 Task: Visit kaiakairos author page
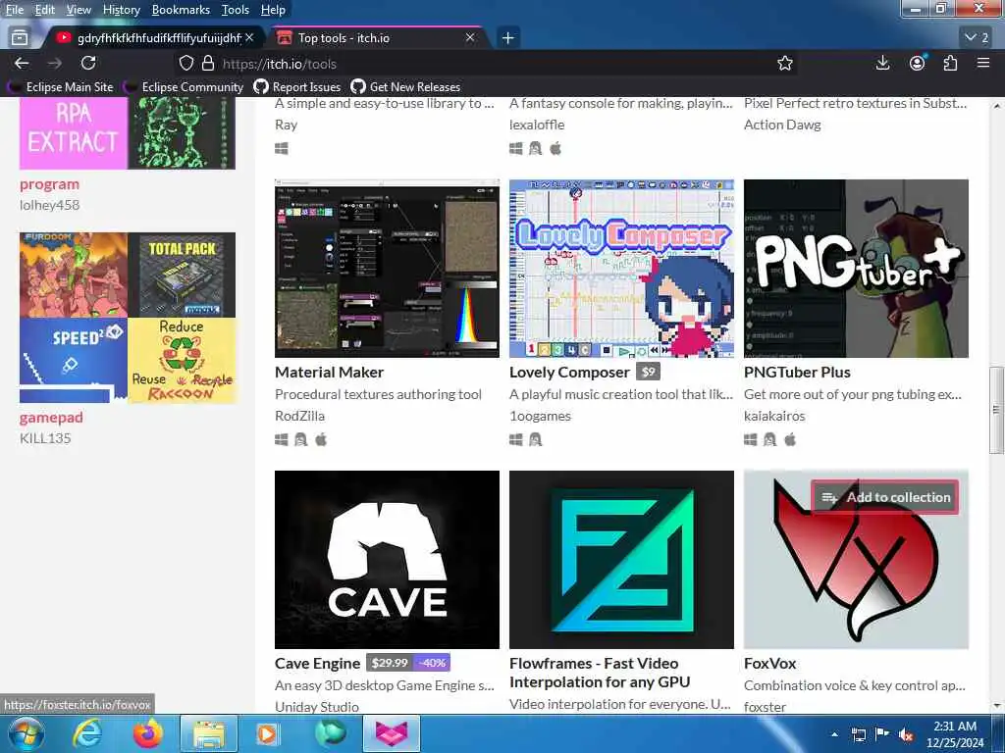pyautogui.click(x=774, y=416)
